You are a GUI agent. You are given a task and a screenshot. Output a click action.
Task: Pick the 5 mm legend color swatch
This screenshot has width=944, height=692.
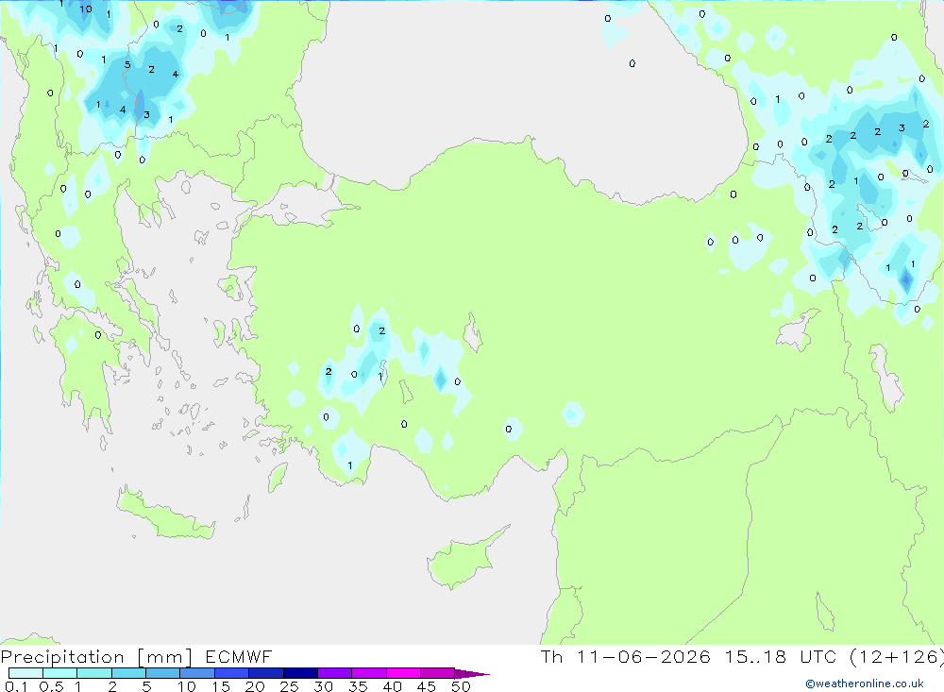(163, 673)
